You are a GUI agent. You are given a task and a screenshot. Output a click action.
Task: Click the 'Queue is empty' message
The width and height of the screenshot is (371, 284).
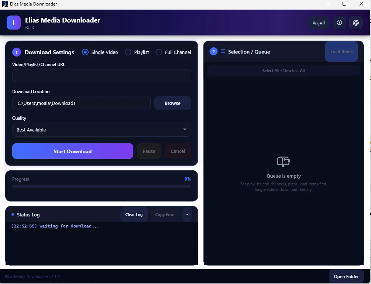[284, 176]
